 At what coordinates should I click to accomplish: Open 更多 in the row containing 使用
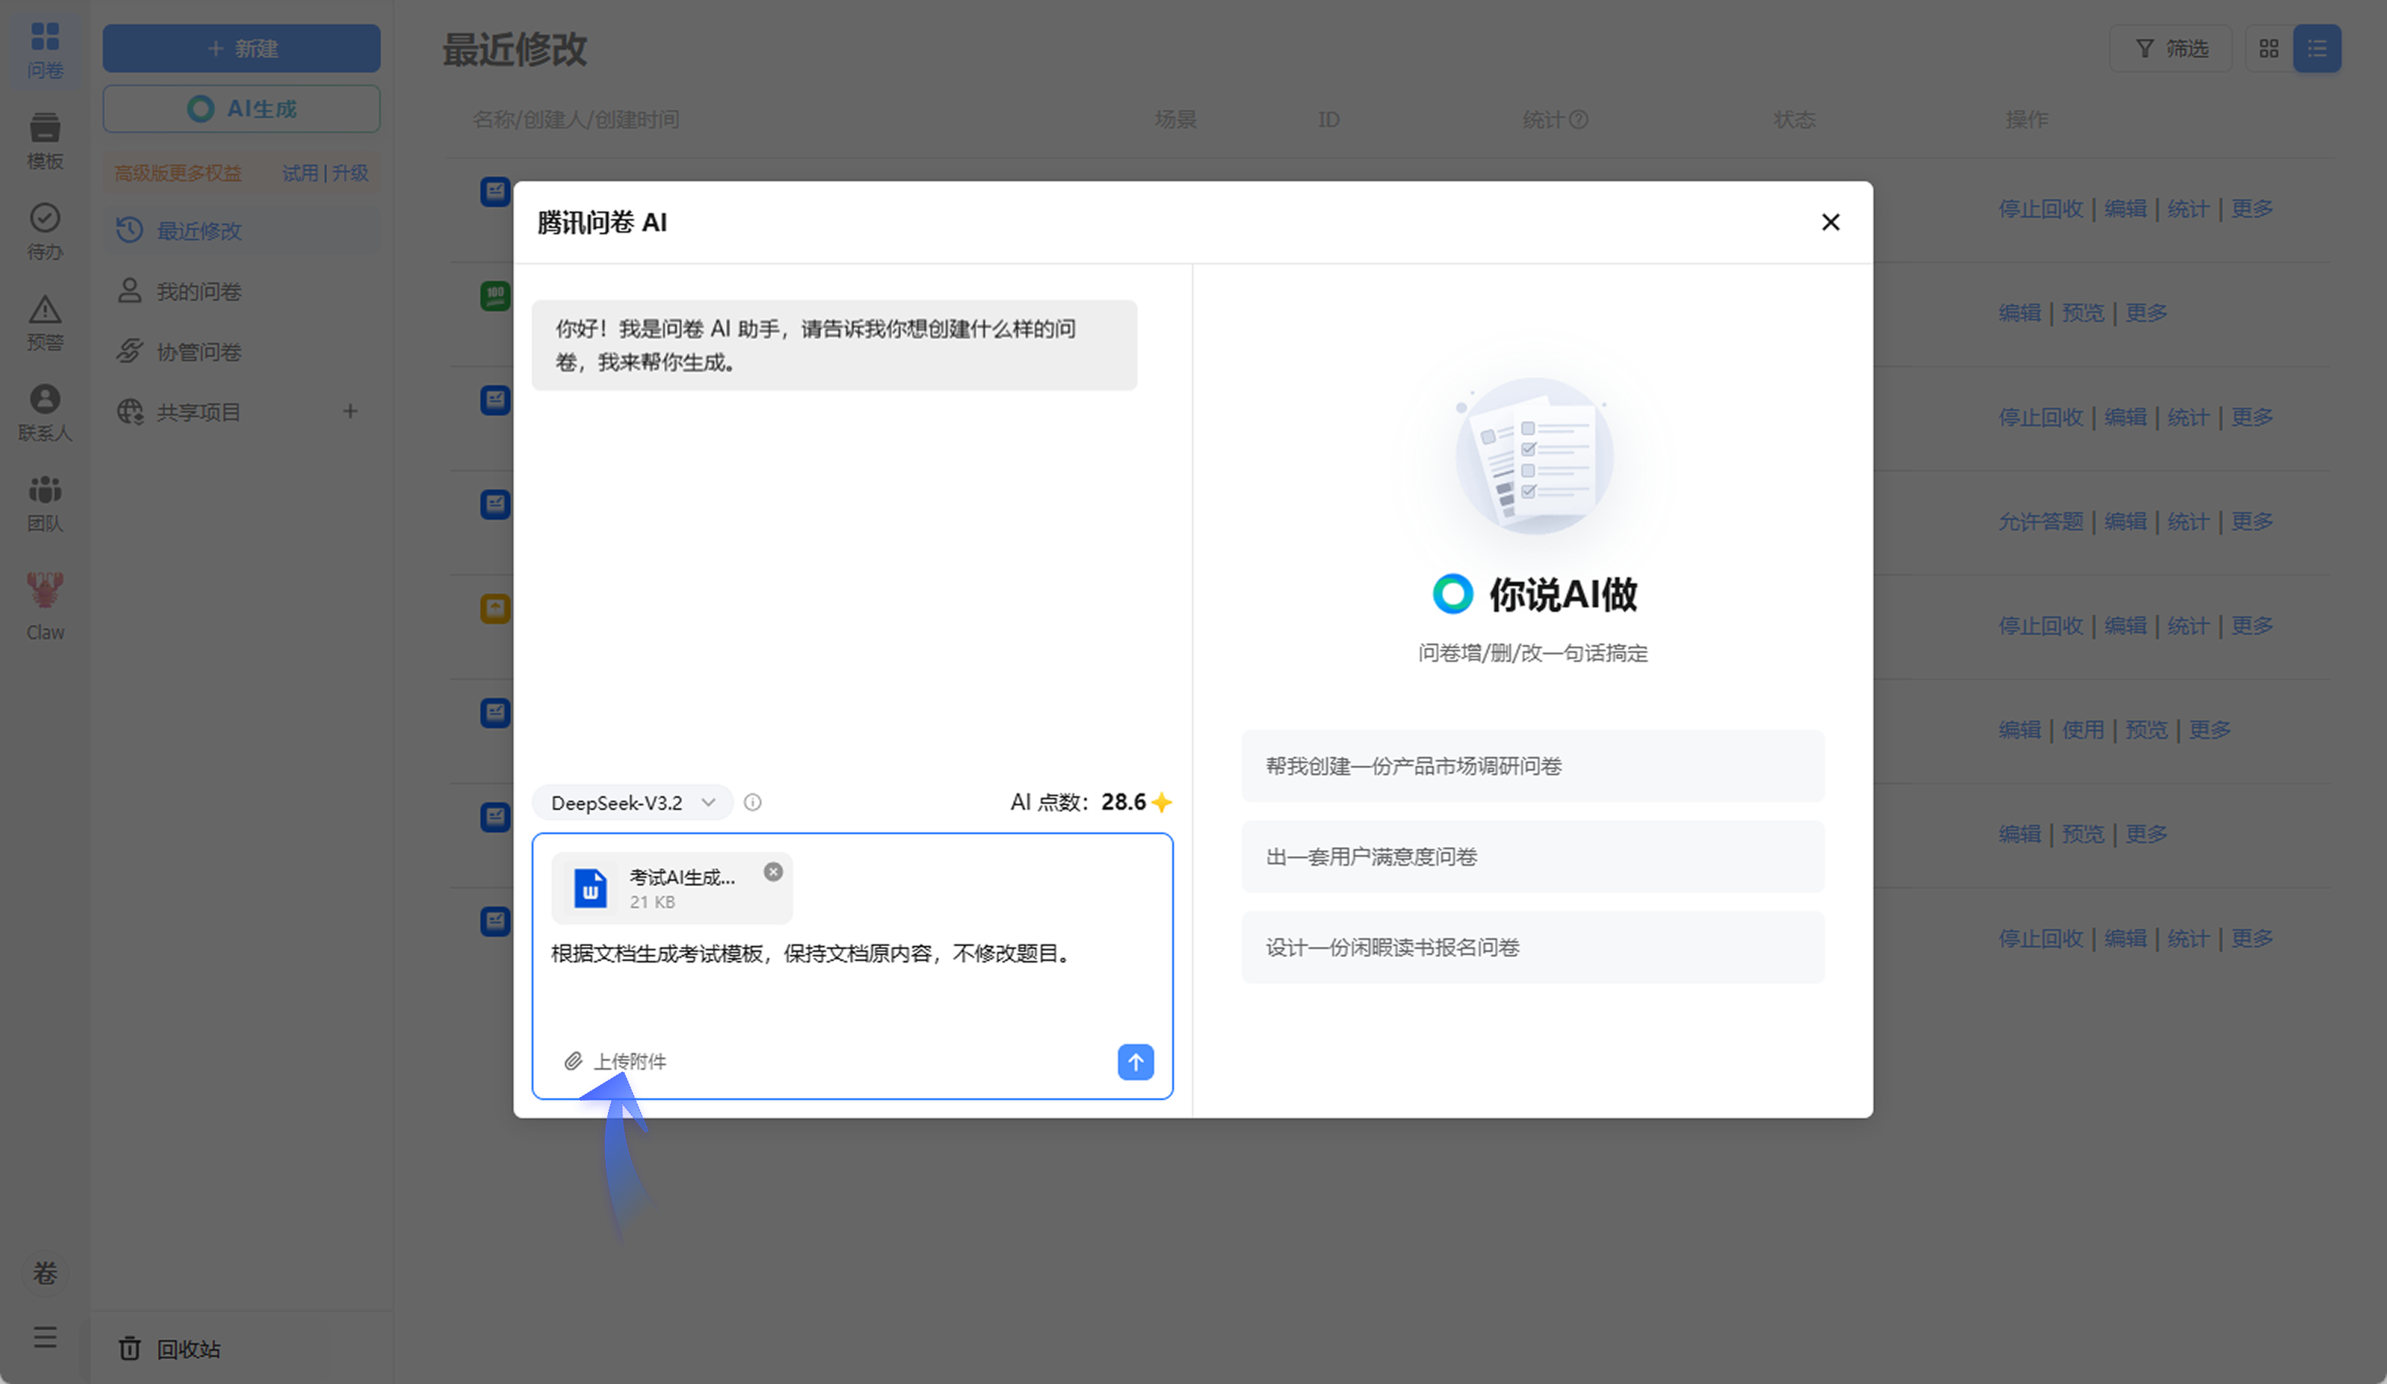point(2210,730)
